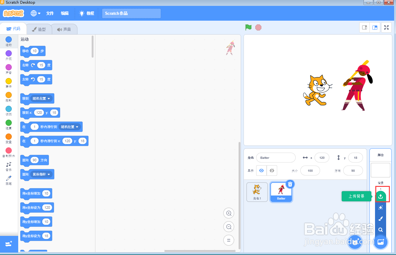Expand 随机位置 dropdown in 滑行到 block
The height and width of the screenshot is (255, 396).
(x=69, y=127)
